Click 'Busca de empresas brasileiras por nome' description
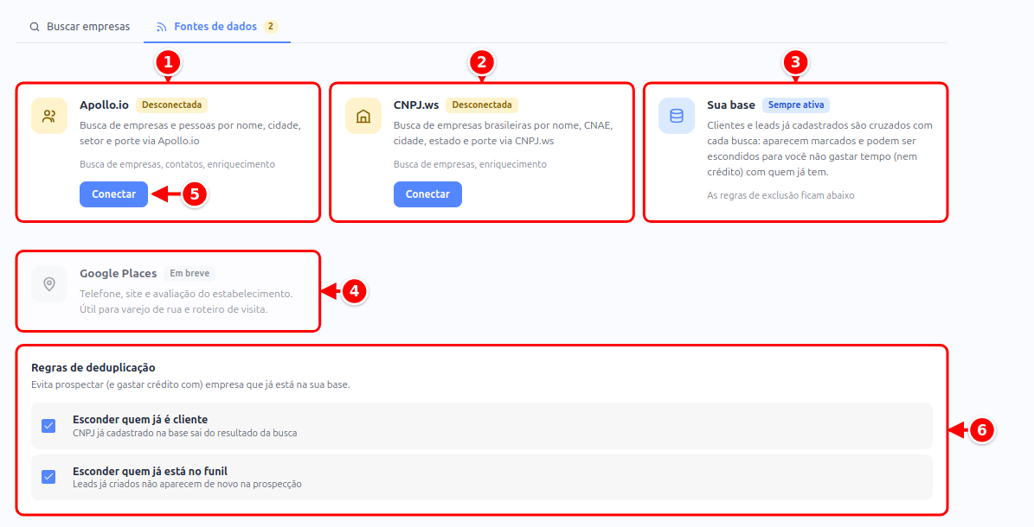This screenshot has height=527, width=1034. click(503, 133)
